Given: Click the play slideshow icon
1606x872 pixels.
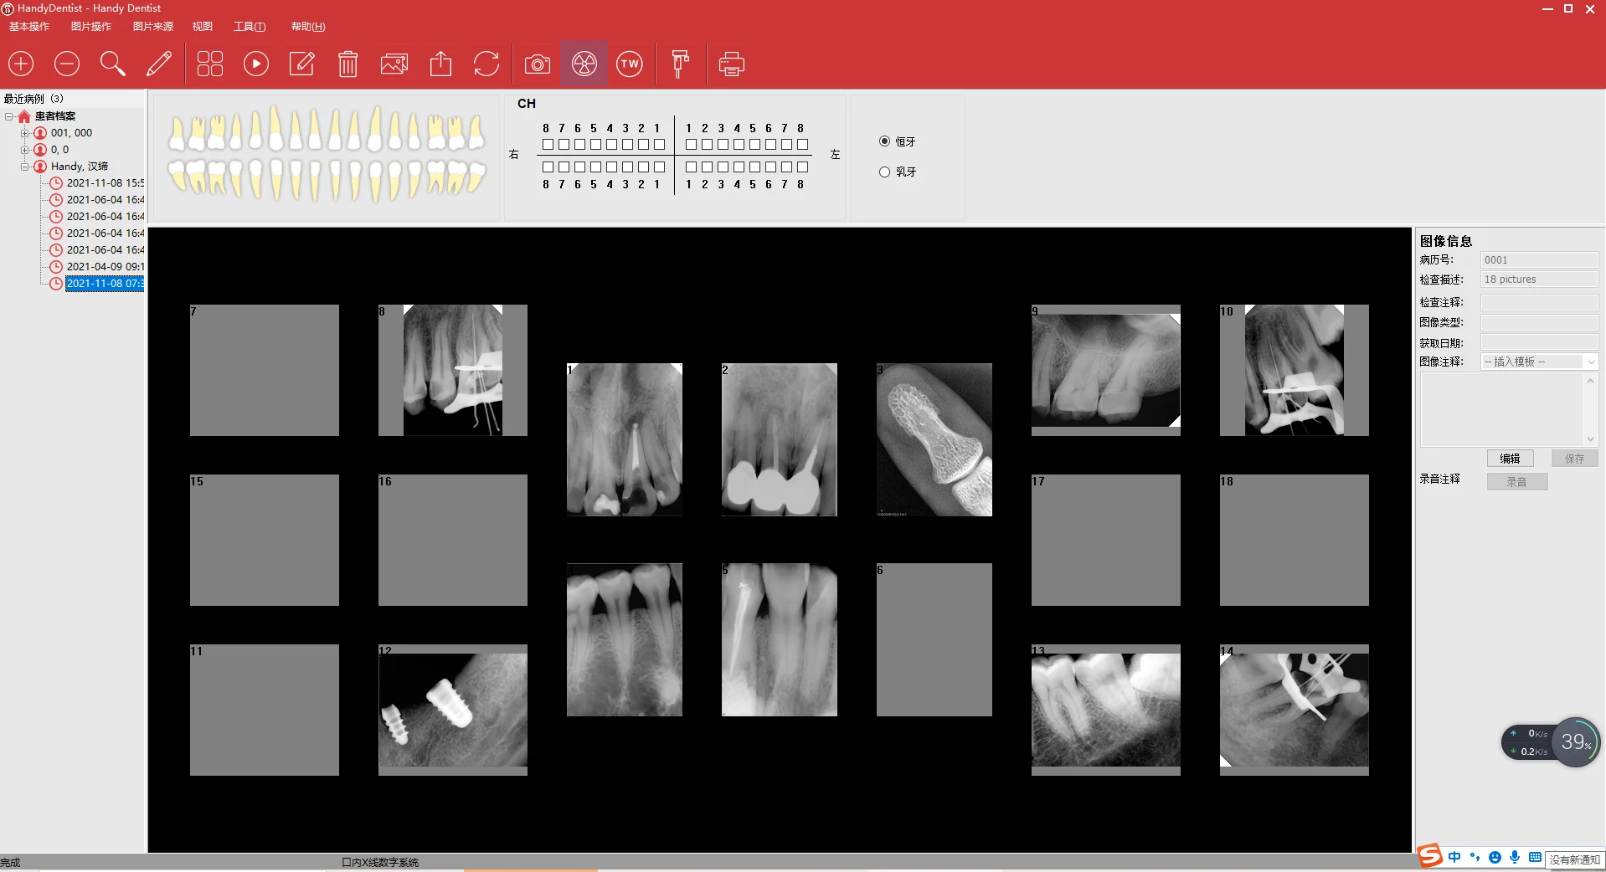Looking at the screenshot, I should (x=256, y=64).
